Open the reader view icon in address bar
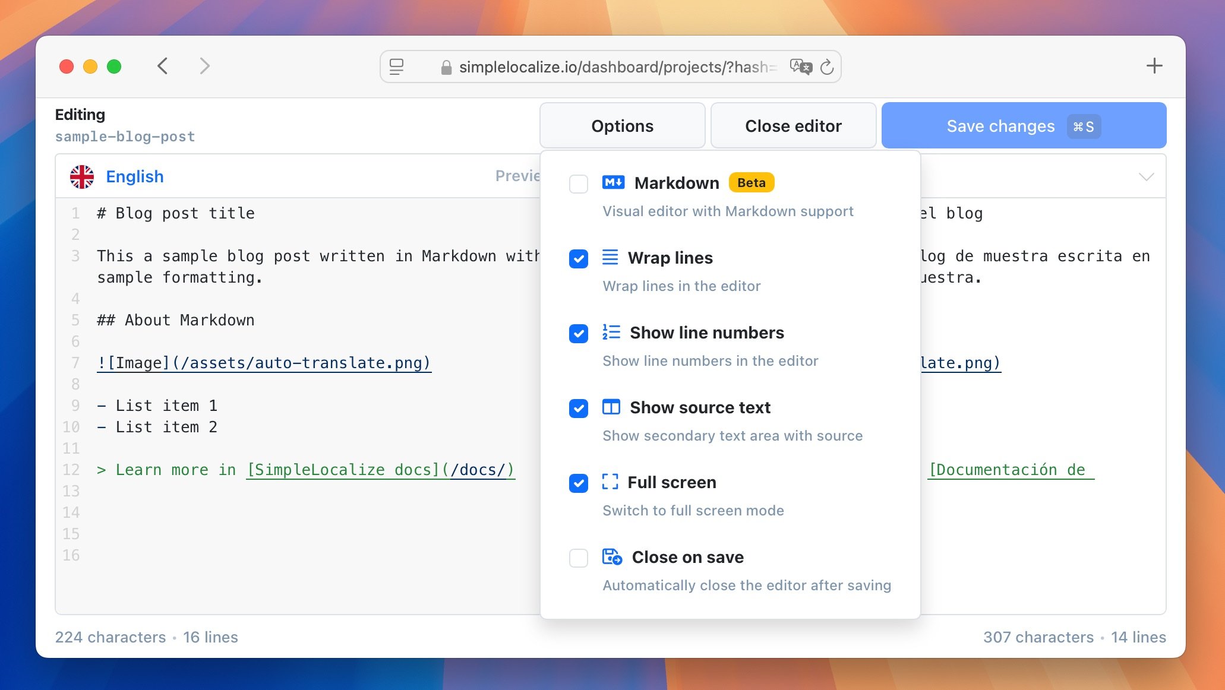Screen dimensions: 1225x690 [396, 67]
